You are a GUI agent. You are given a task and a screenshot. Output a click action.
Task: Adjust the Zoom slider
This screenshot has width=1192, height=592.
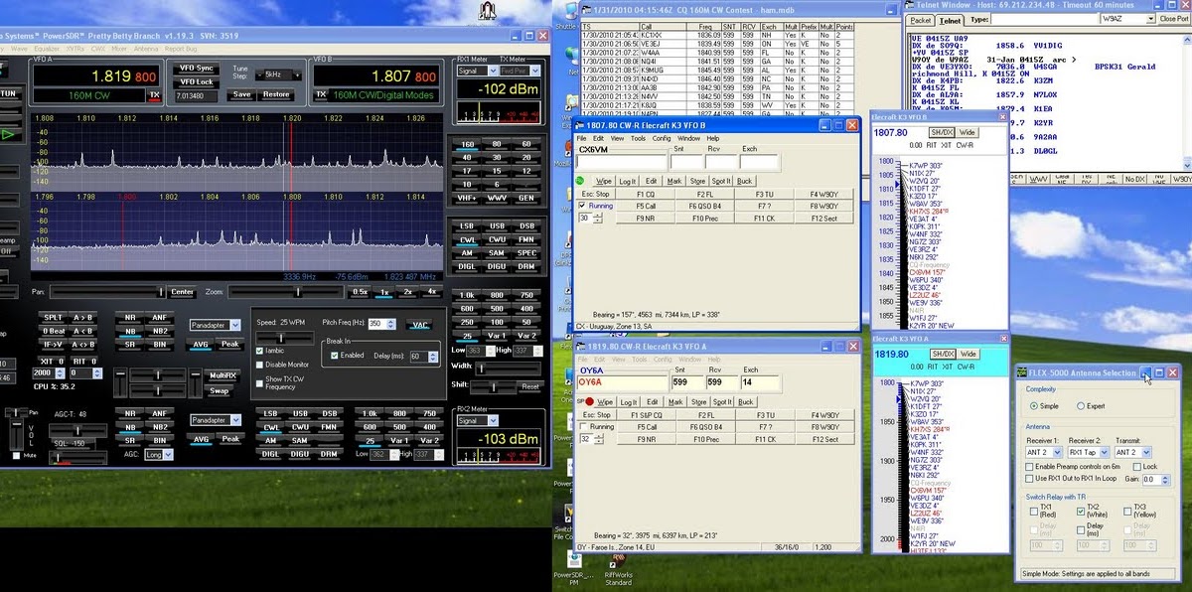[285, 292]
